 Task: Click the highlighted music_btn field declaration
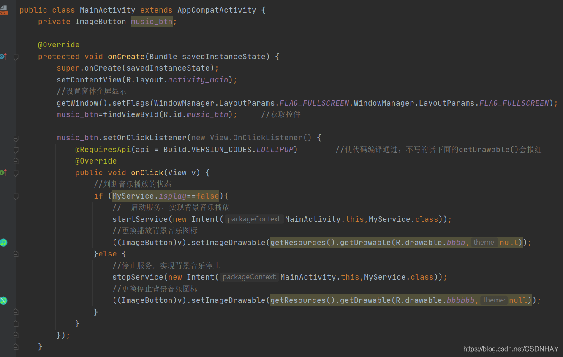click(152, 22)
